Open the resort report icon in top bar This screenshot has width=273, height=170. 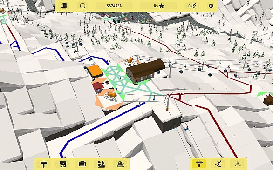click(64, 6)
